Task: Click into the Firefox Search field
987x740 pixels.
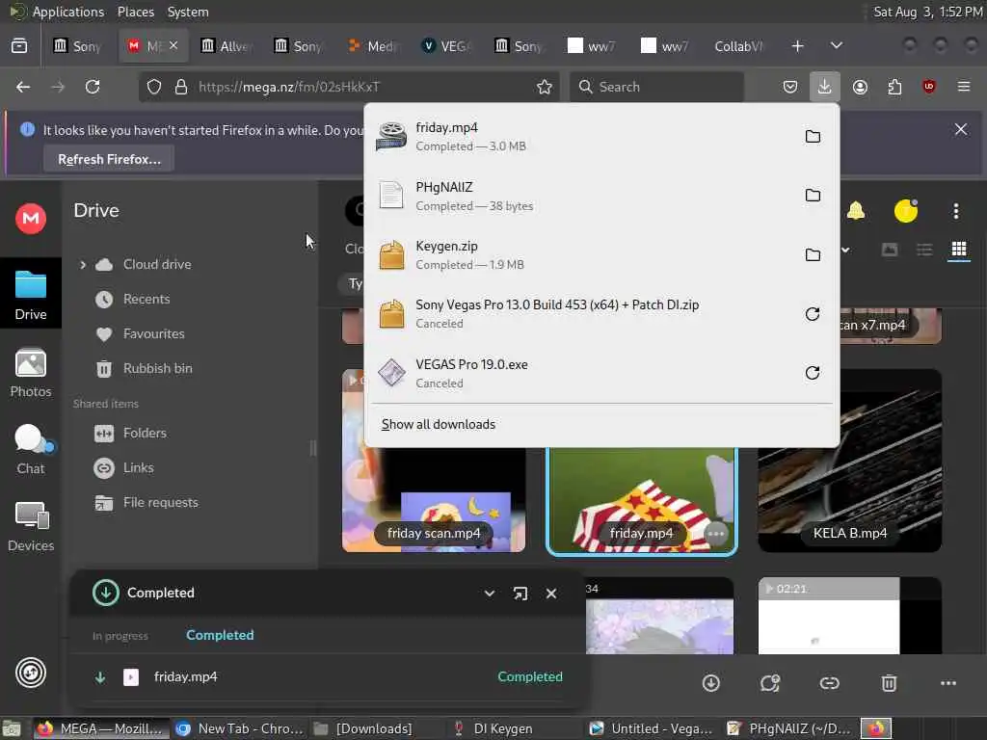Action: pos(656,87)
